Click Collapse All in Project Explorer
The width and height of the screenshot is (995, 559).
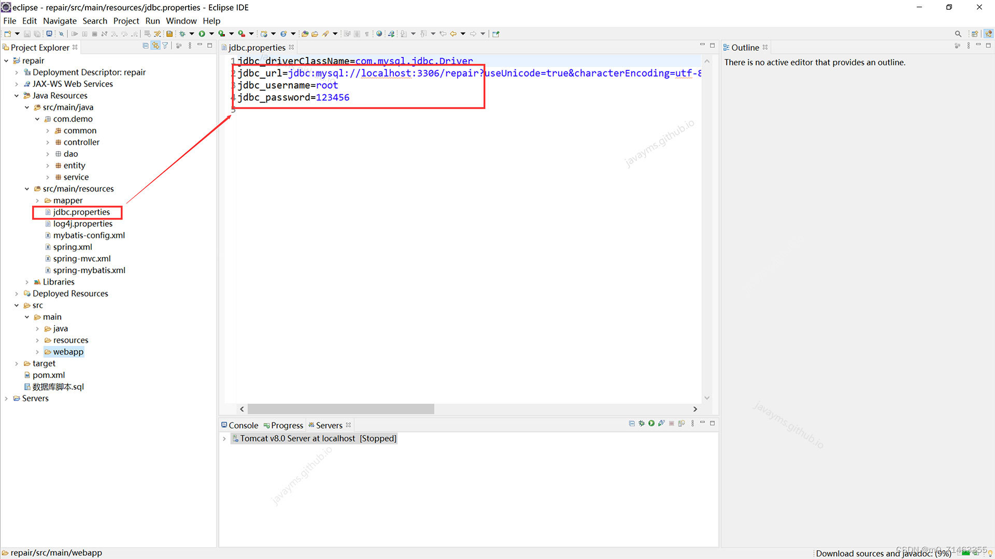pos(146,46)
